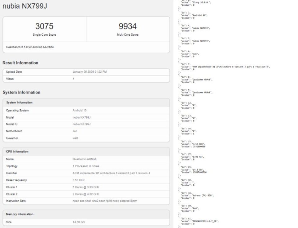Click the Governor value walt
Screen dimensions: 298x228
(x=75, y=138)
